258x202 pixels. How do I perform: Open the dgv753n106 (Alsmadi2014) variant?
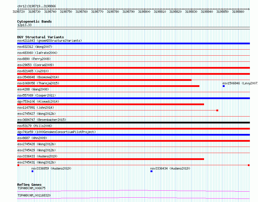tap(38, 101)
